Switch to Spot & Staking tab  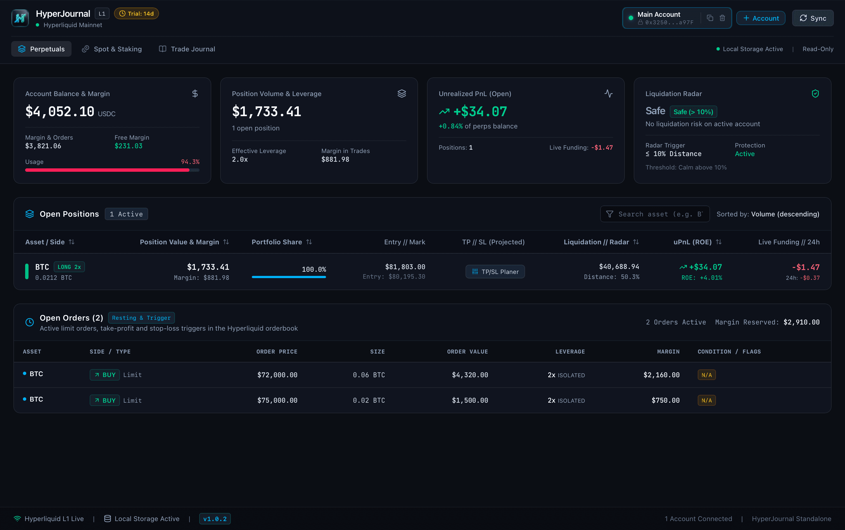click(x=112, y=49)
